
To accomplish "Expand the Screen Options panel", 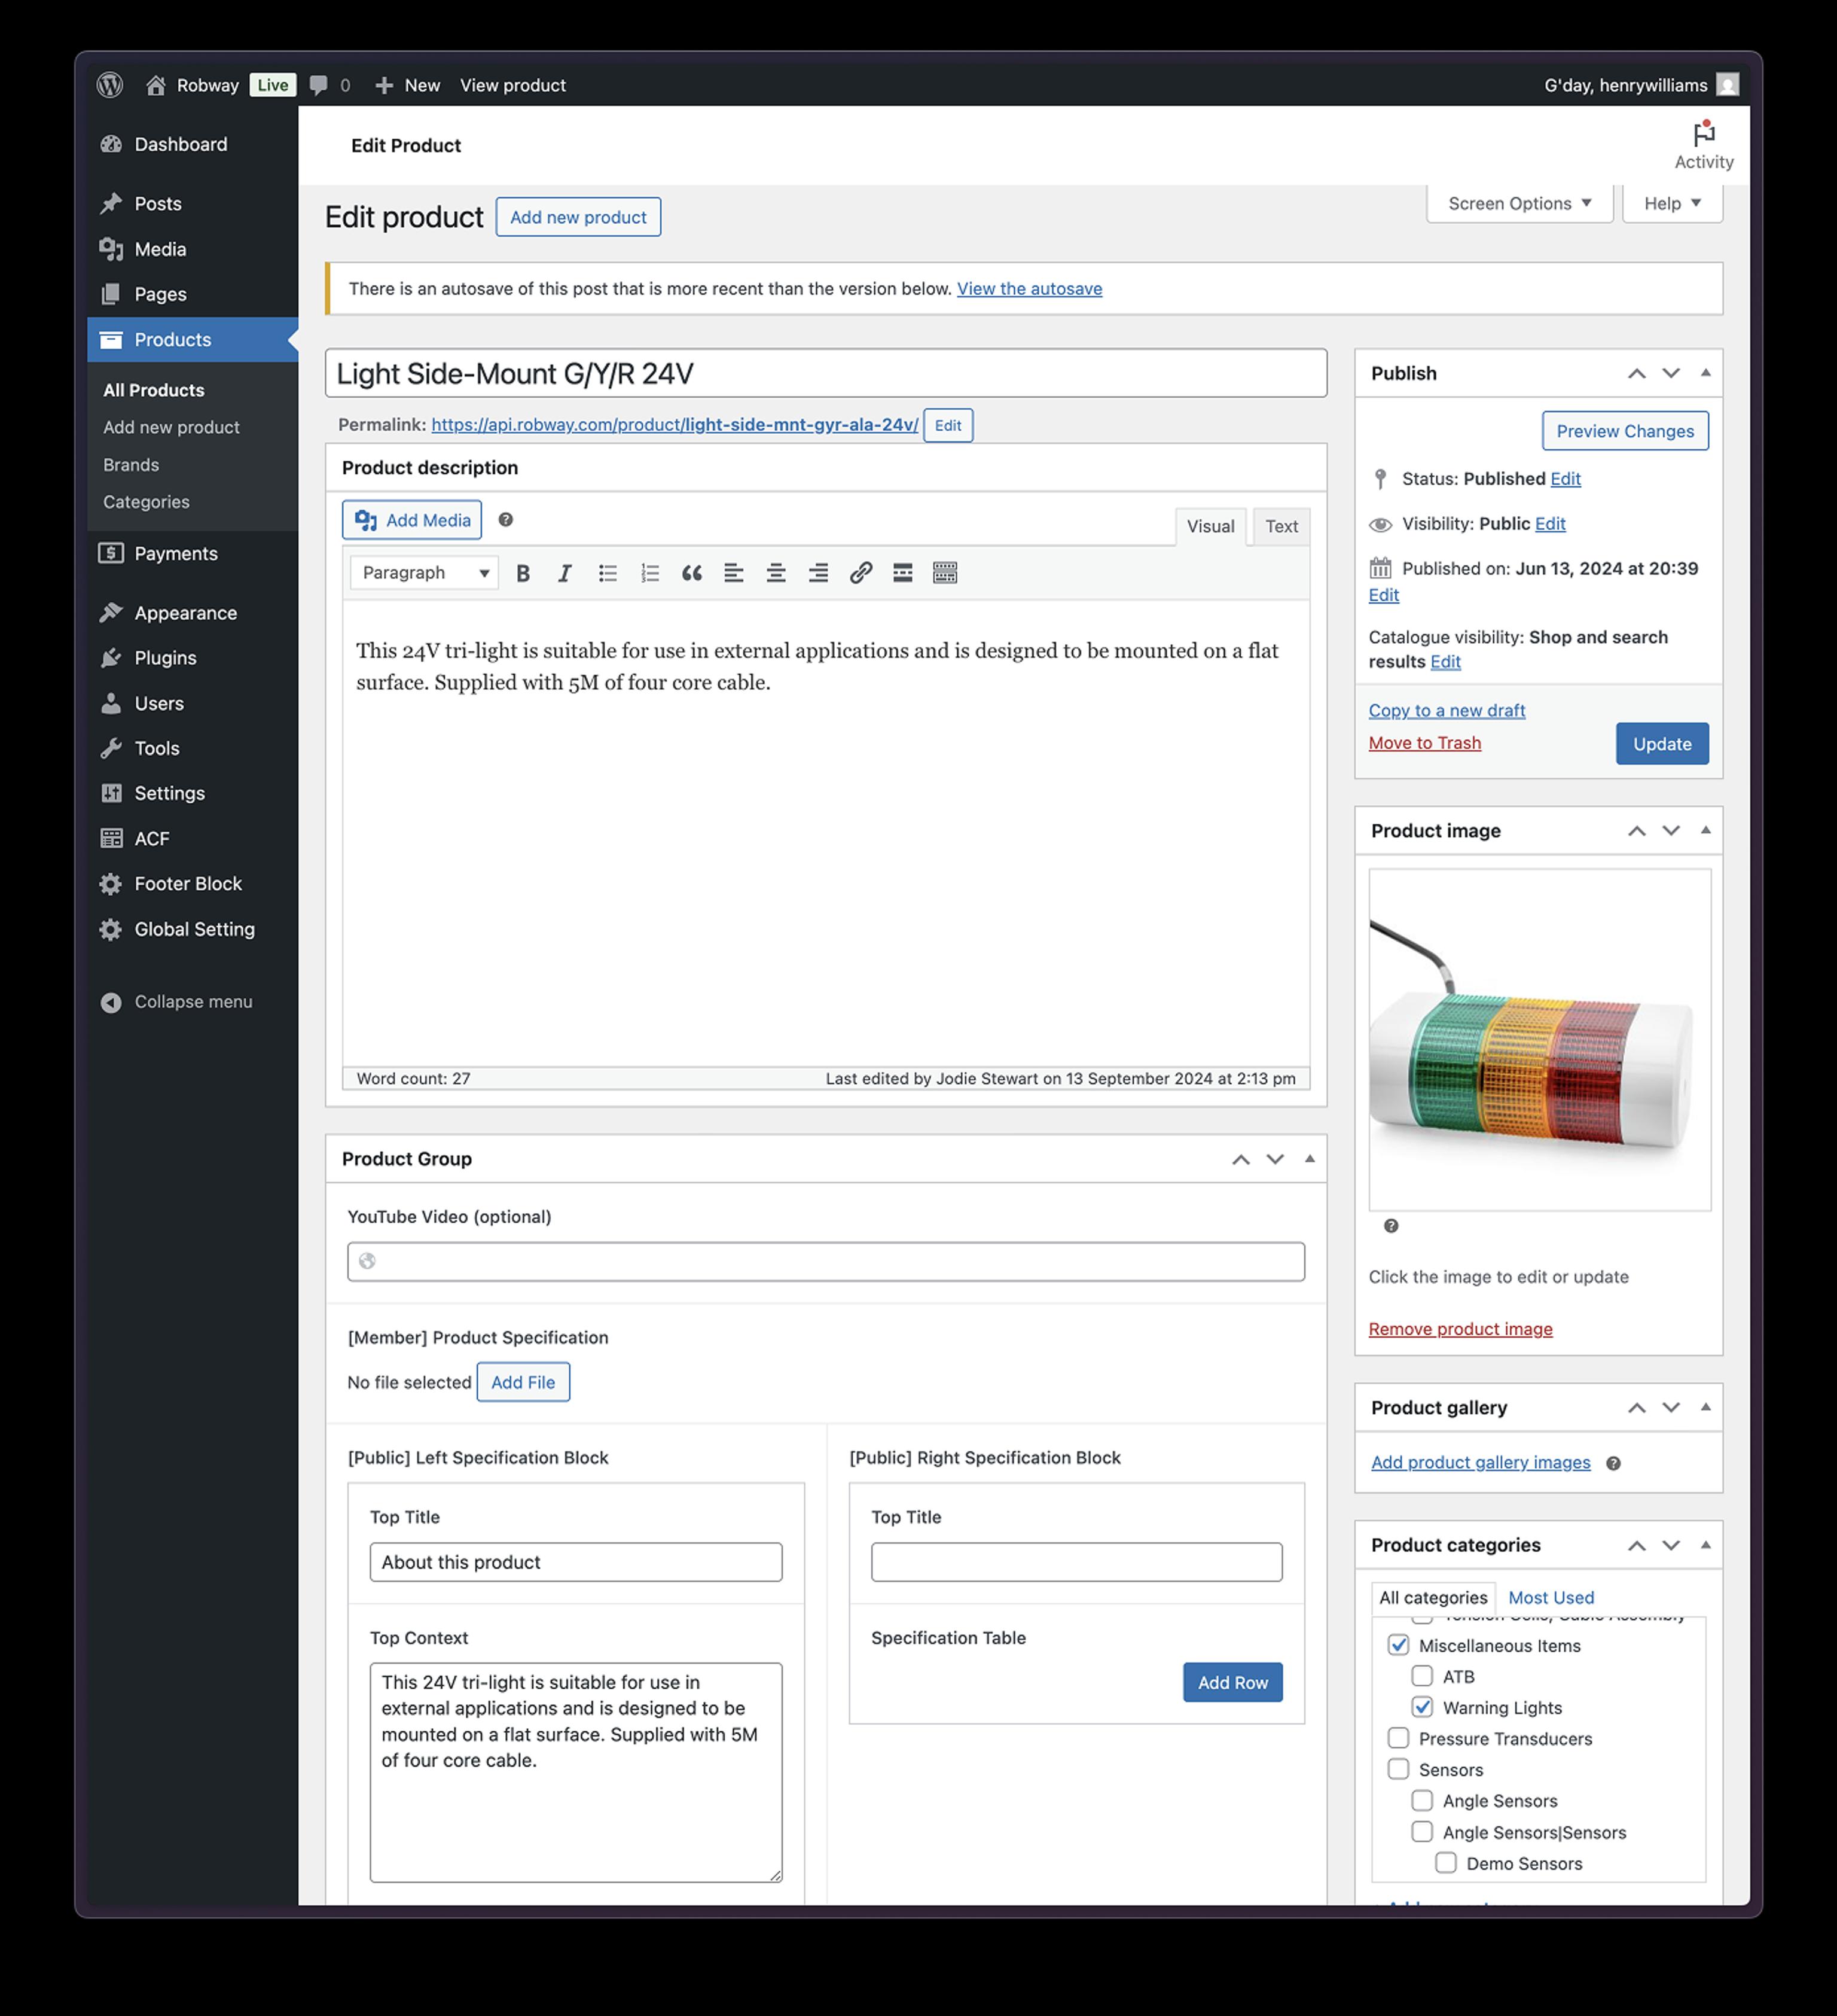I will (1518, 203).
